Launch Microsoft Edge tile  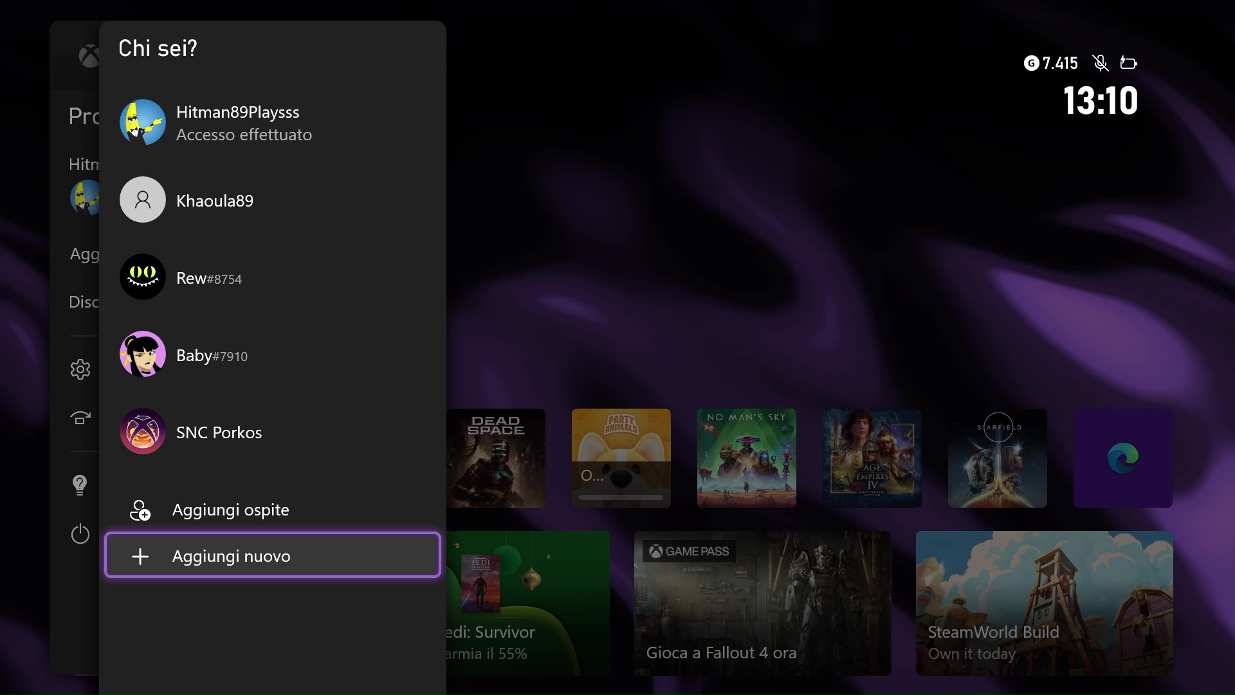pyautogui.click(x=1122, y=458)
